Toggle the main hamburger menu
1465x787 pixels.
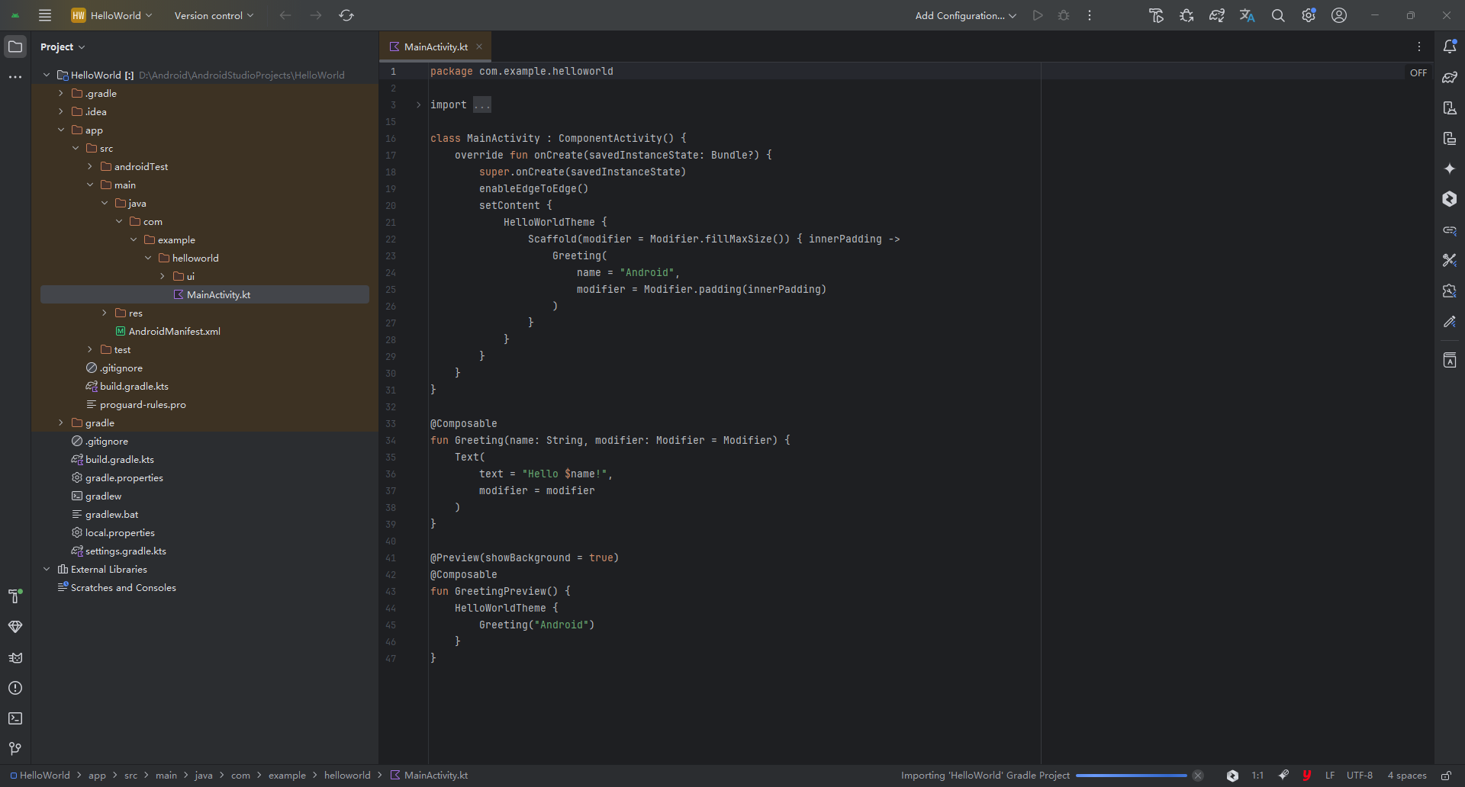(x=45, y=15)
